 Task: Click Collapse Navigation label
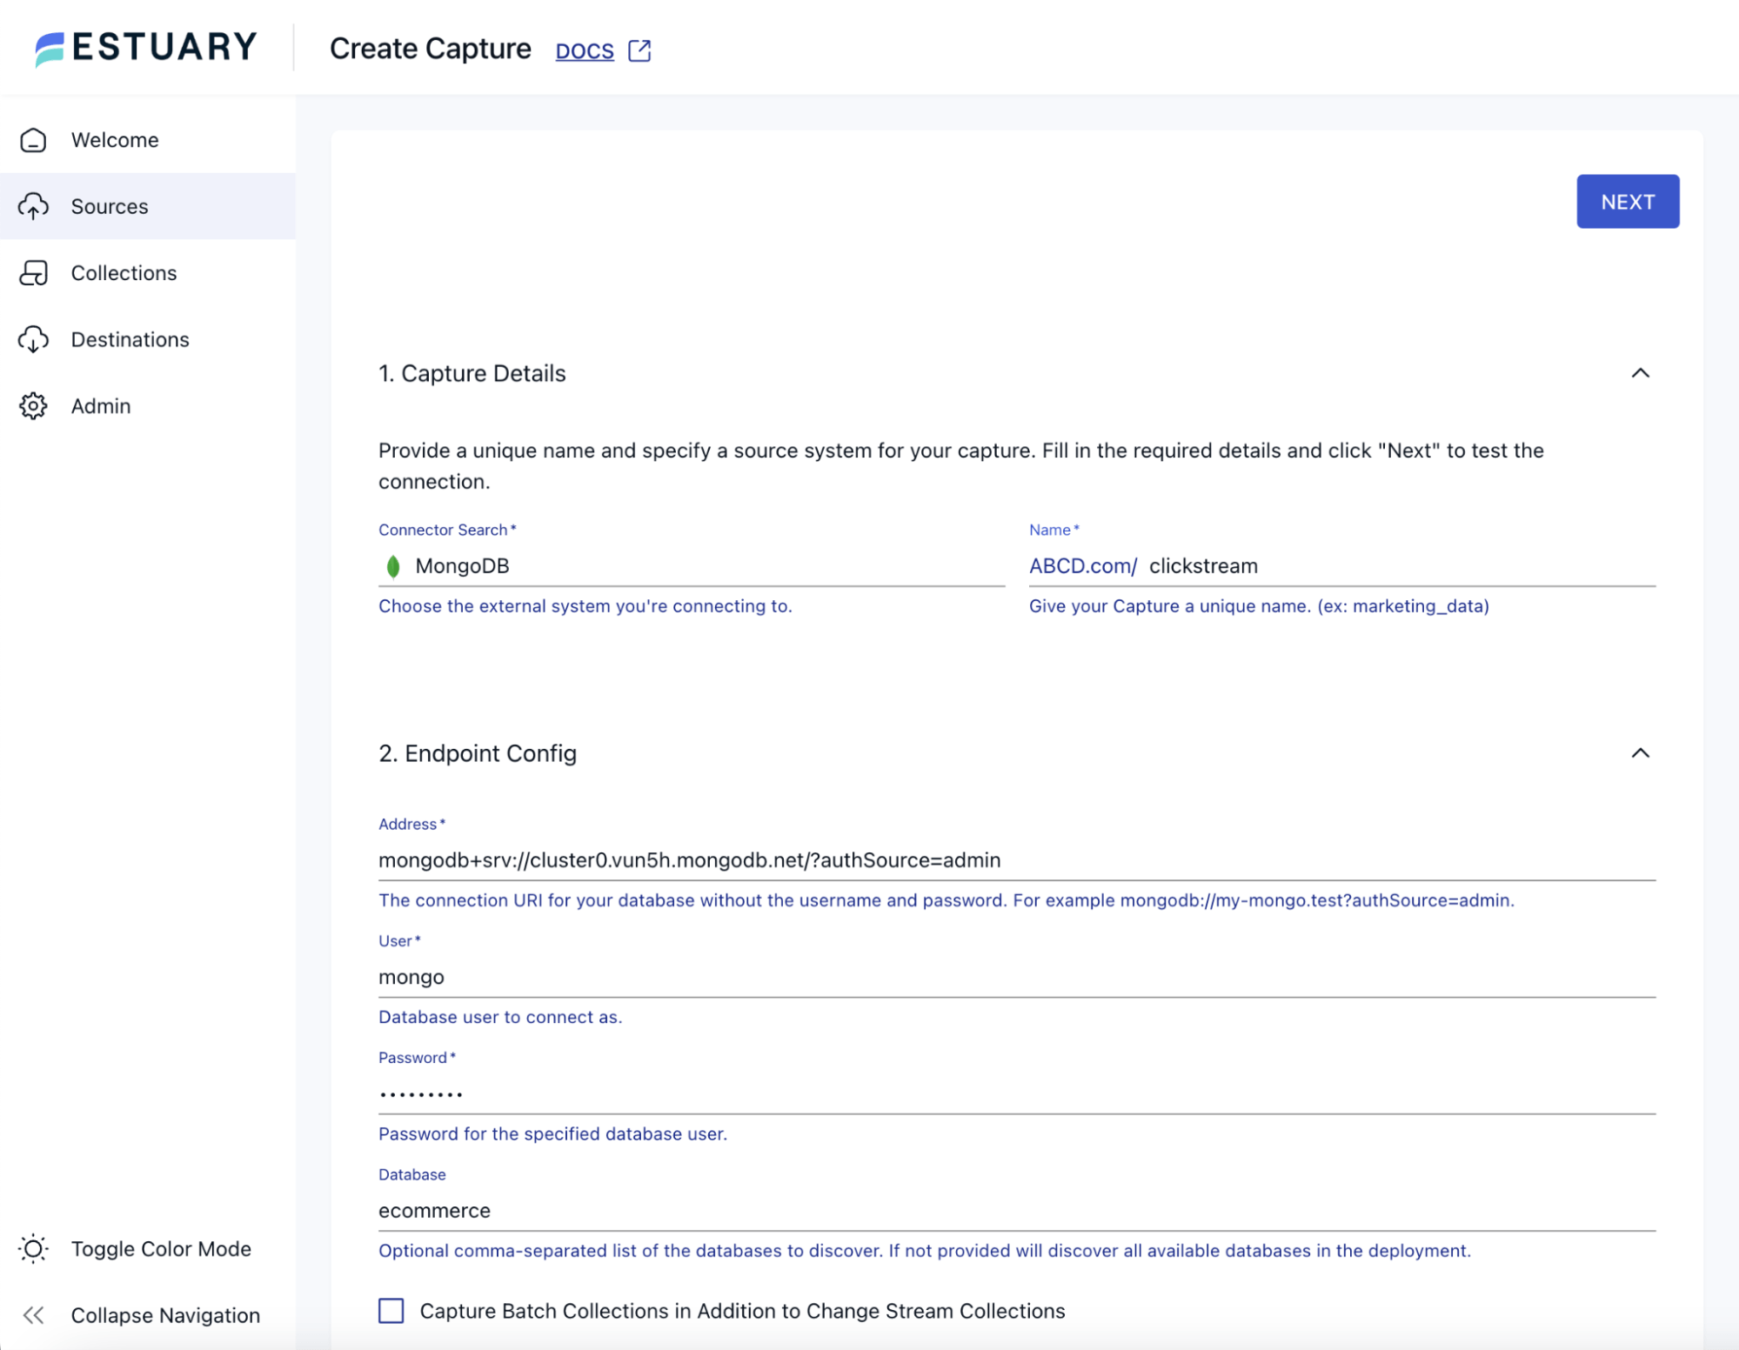(165, 1315)
